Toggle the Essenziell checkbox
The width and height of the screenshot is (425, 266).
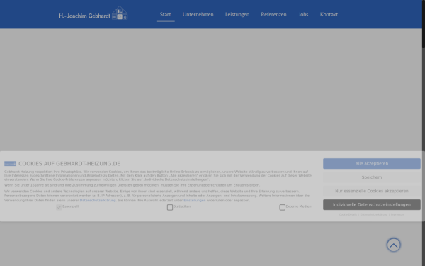(59, 207)
